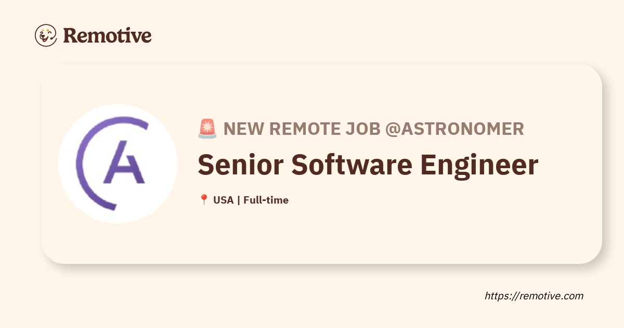Click the vertical bar separator after USA
This screenshot has height=328, width=624.
tap(238, 200)
